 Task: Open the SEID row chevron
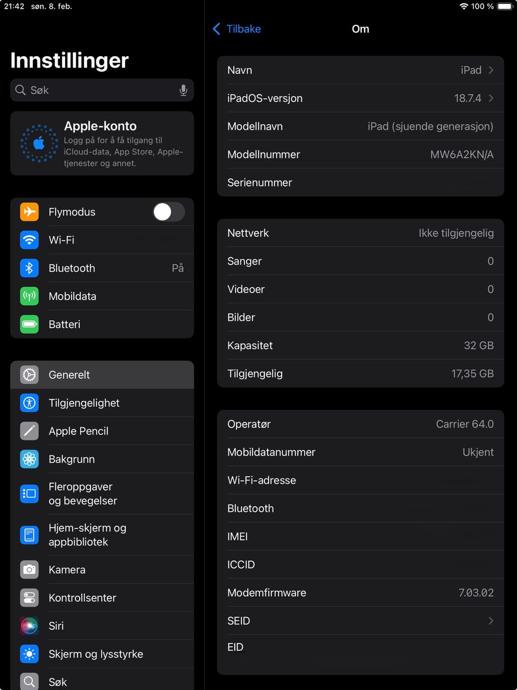click(x=491, y=620)
